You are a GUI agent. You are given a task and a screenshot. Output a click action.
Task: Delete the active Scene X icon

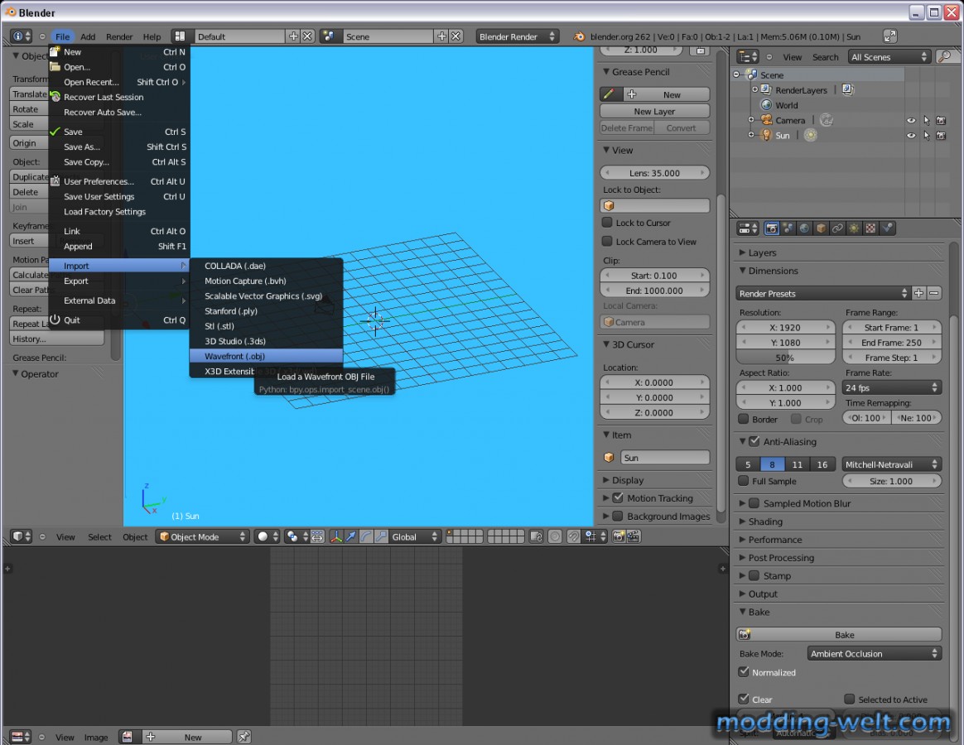click(x=455, y=36)
